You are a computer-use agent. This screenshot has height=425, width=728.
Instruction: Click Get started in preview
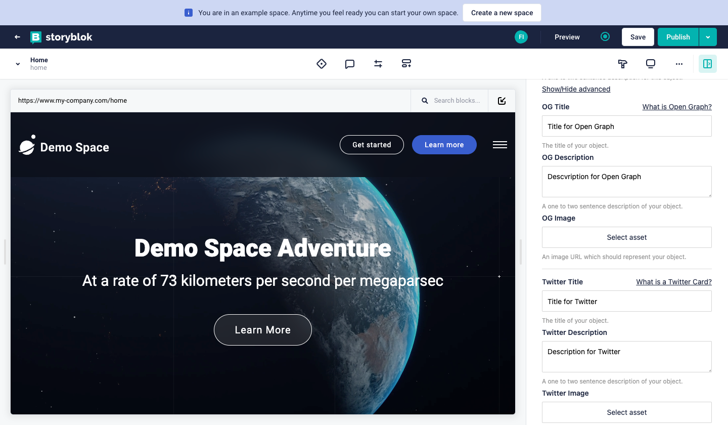372,145
